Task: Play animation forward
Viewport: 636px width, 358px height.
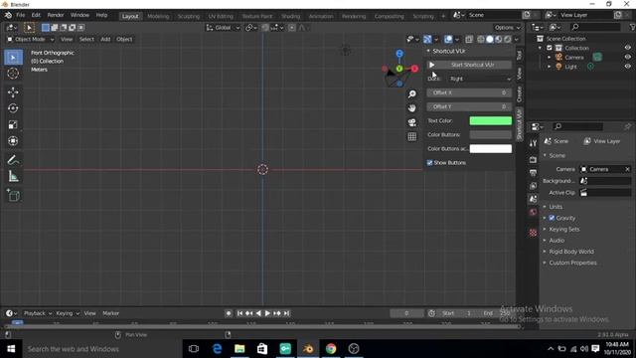Action: (267, 313)
